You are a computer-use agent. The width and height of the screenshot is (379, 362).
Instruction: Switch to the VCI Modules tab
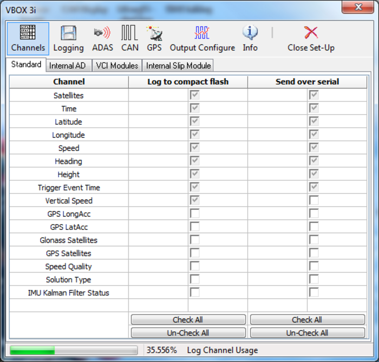pyautogui.click(x=117, y=65)
